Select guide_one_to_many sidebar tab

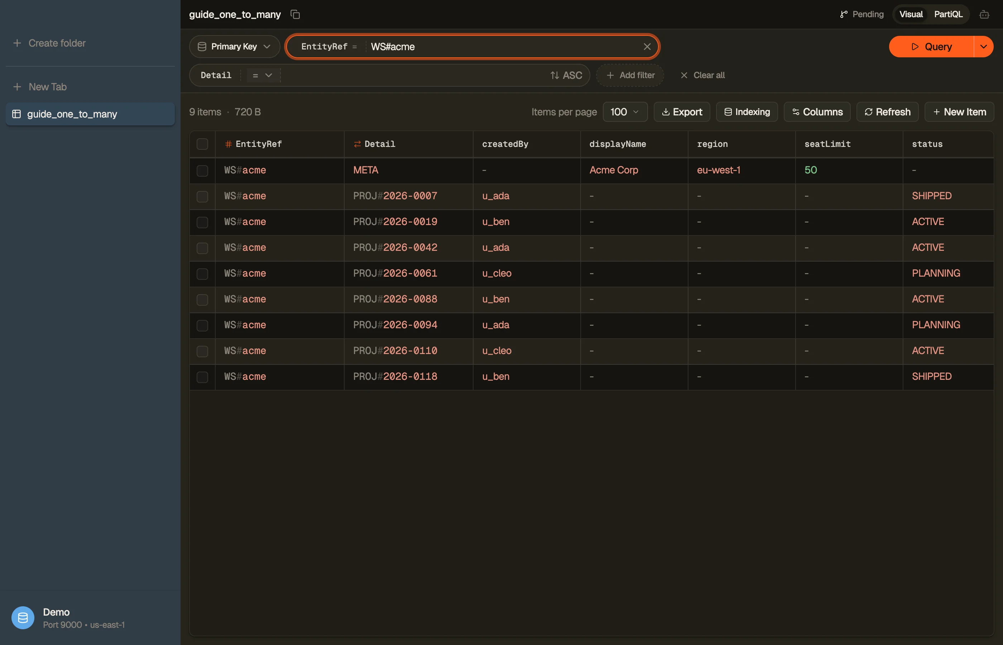click(x=90, y=114)
